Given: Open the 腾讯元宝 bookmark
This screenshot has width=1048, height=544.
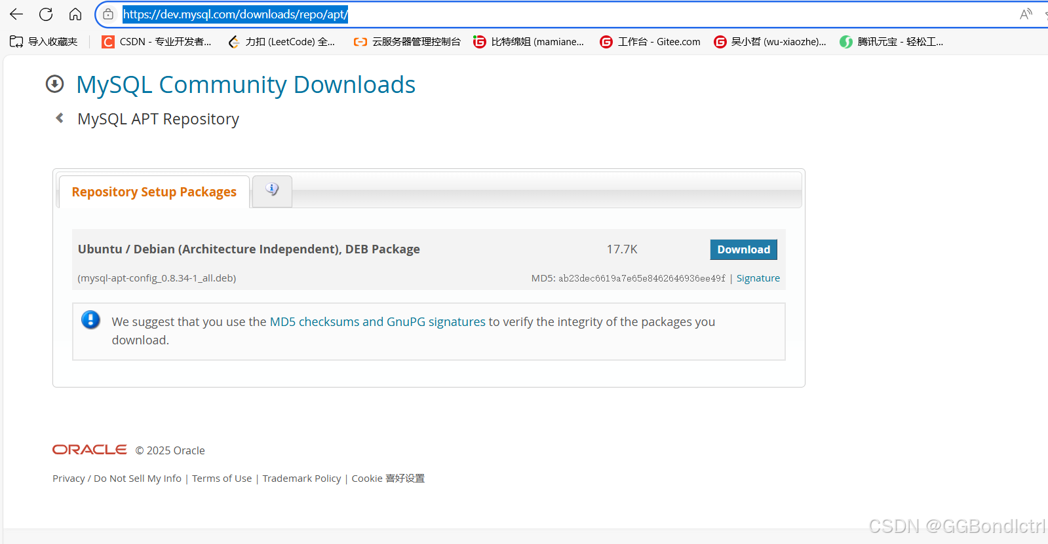Looking at the screenshot, I should [x=891, y=41].
